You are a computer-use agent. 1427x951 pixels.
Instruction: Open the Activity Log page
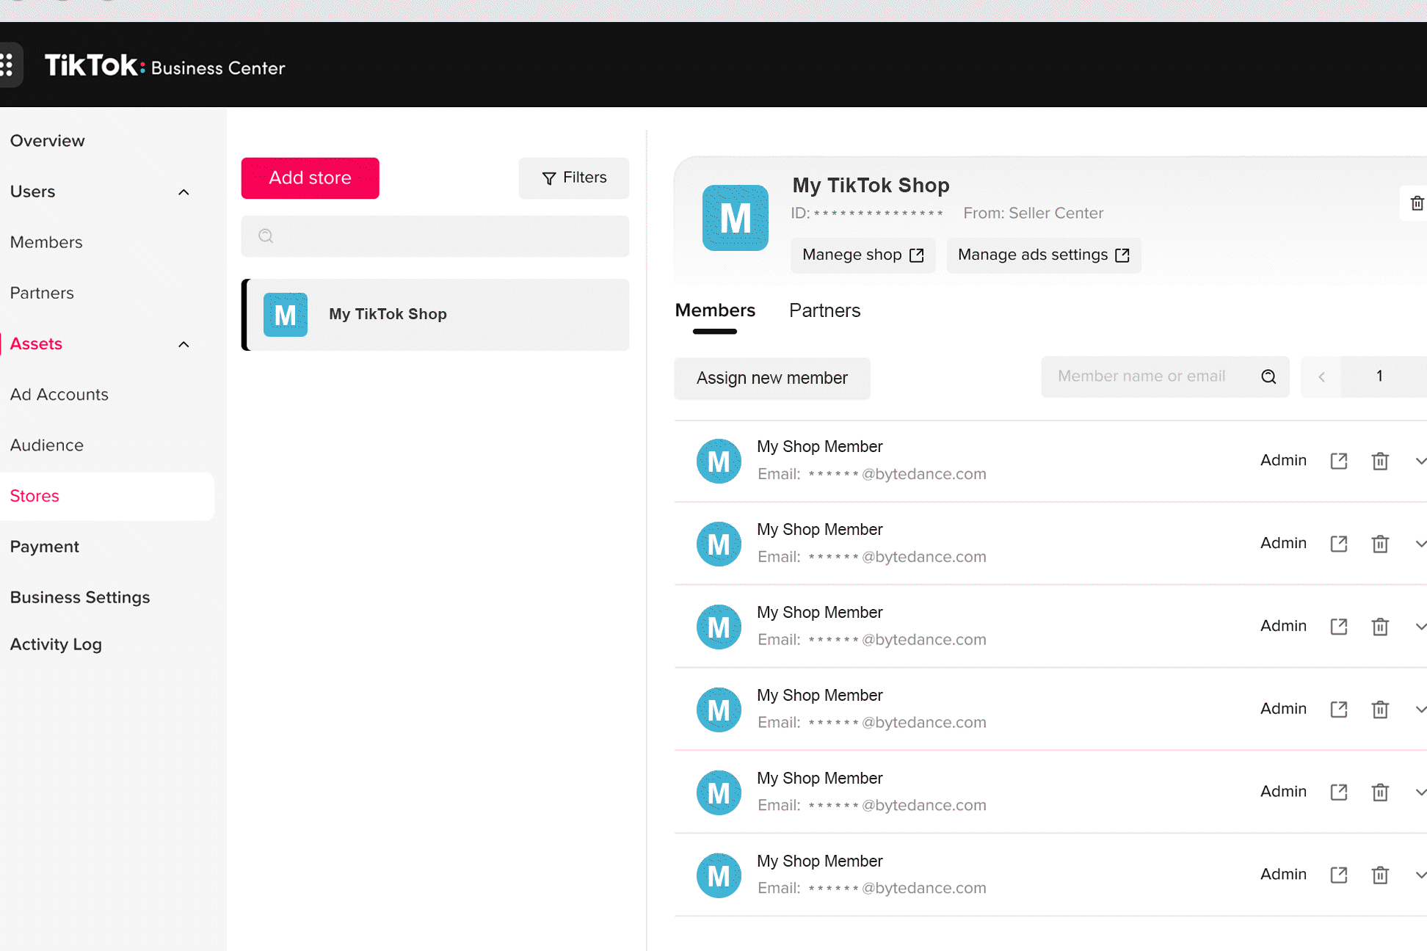56,644
